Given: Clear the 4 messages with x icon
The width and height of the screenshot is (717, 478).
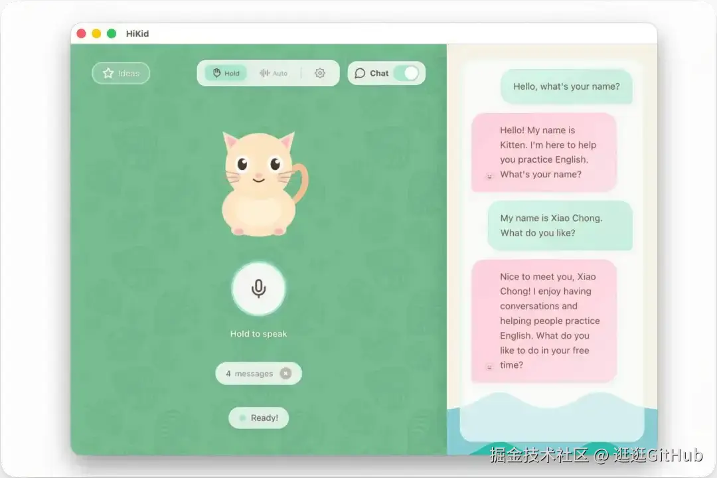Looking at the screenshot, I should [x=285, y=373].
